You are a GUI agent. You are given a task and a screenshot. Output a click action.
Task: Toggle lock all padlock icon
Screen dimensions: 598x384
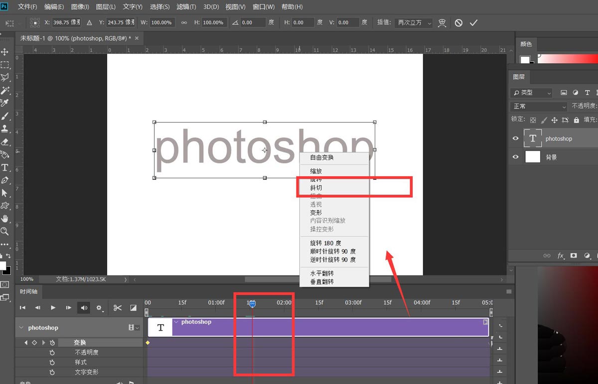(x=576, y=120)
